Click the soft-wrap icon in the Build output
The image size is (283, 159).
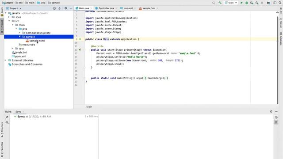coord(276,117)
